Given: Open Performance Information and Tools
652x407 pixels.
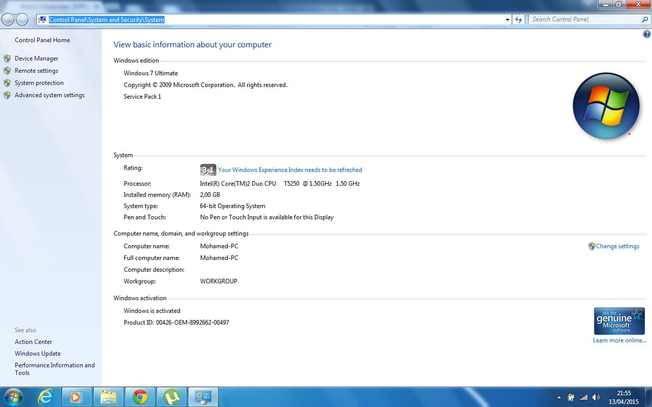Looking at the screenshot, I should point(55,369).
